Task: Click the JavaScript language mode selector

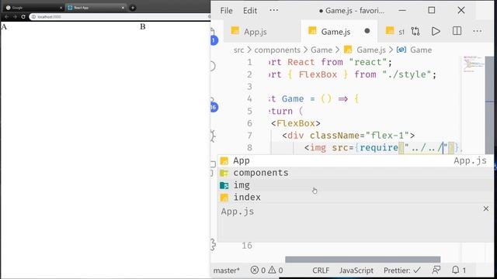Action: tap(356, 270)
